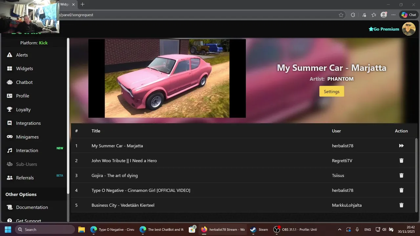Open the volume speaker tray icon
This screenshot has width=420, height=236.
tap(384, 229)
